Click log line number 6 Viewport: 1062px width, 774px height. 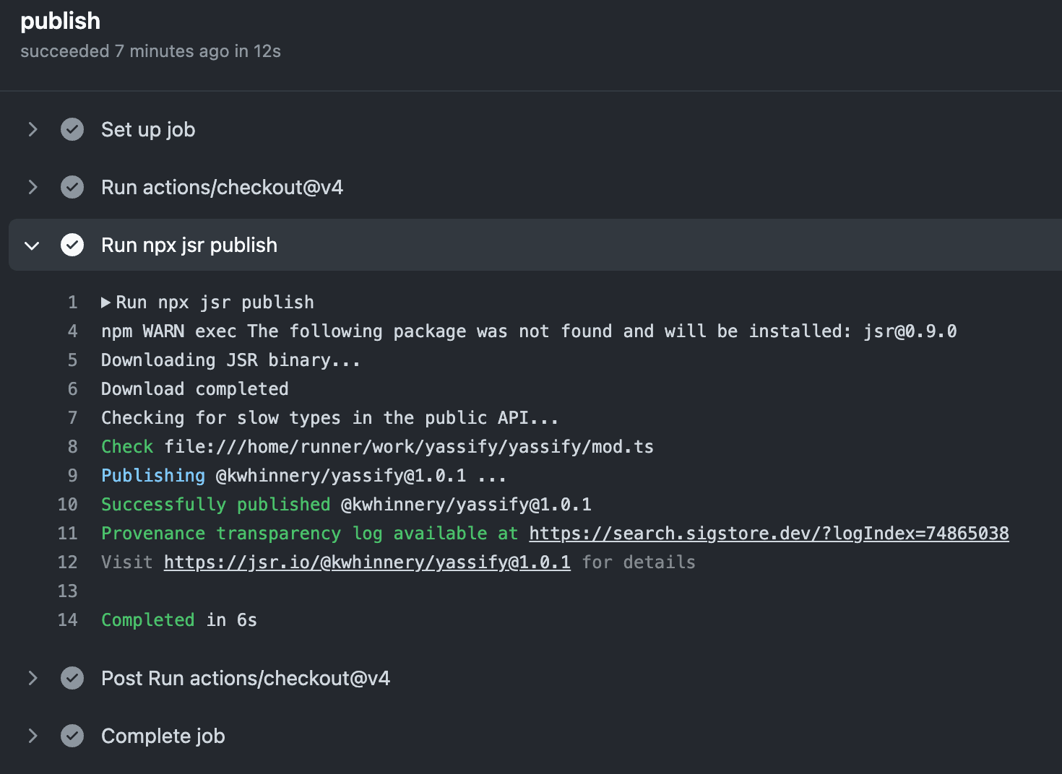pyautogui.click(x=72, y=389)
